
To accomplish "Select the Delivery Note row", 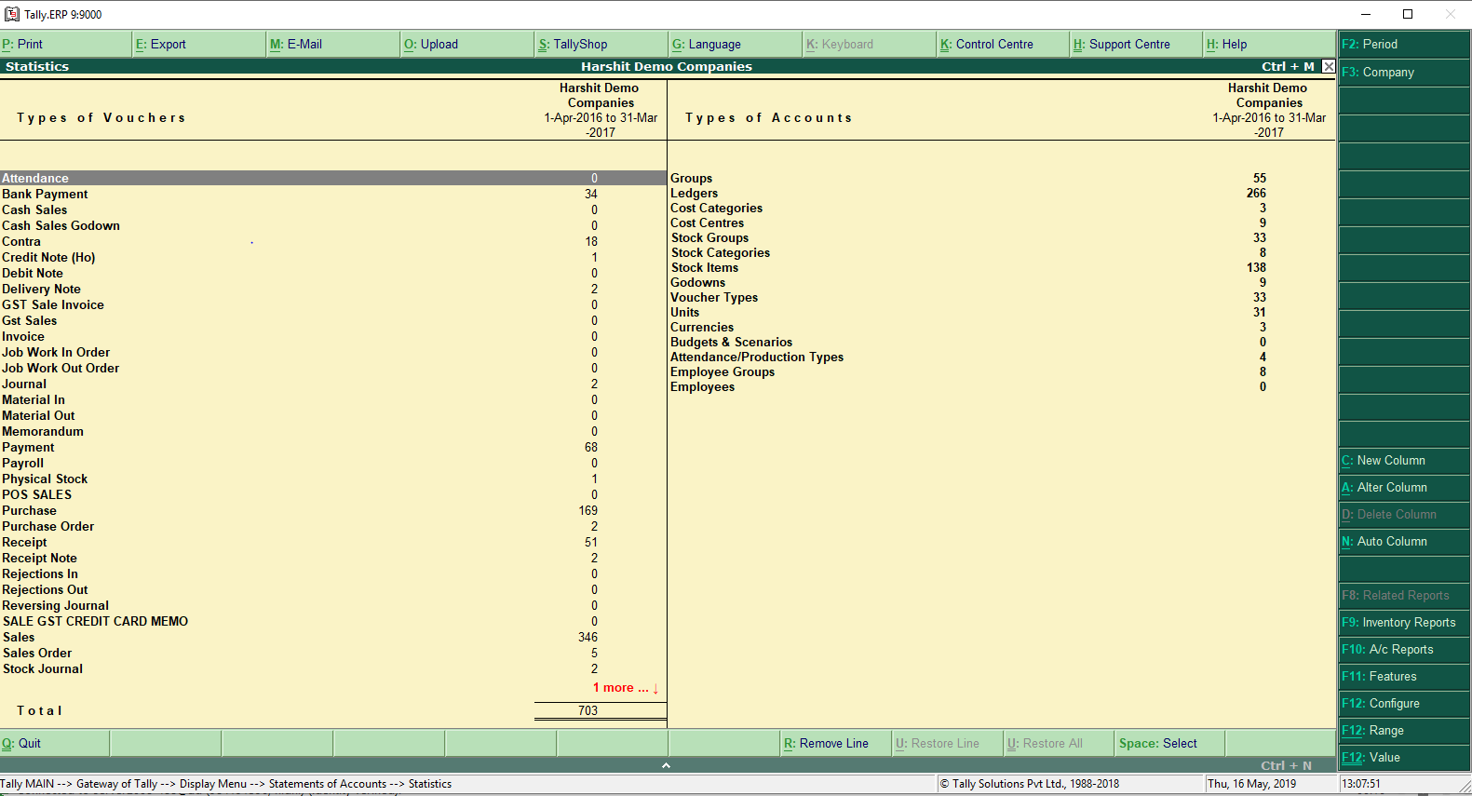I will (x=332, y=289).
